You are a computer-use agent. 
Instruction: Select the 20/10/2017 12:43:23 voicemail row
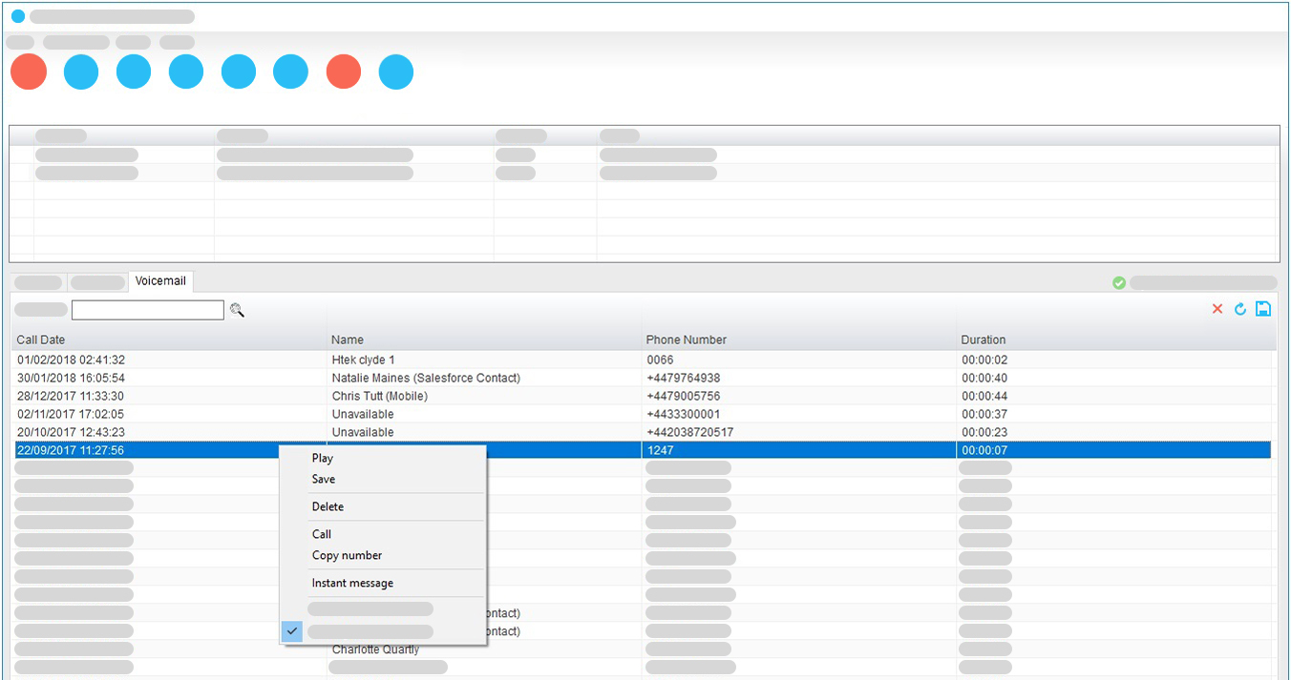pyautogui.click(x=643, y=433)
